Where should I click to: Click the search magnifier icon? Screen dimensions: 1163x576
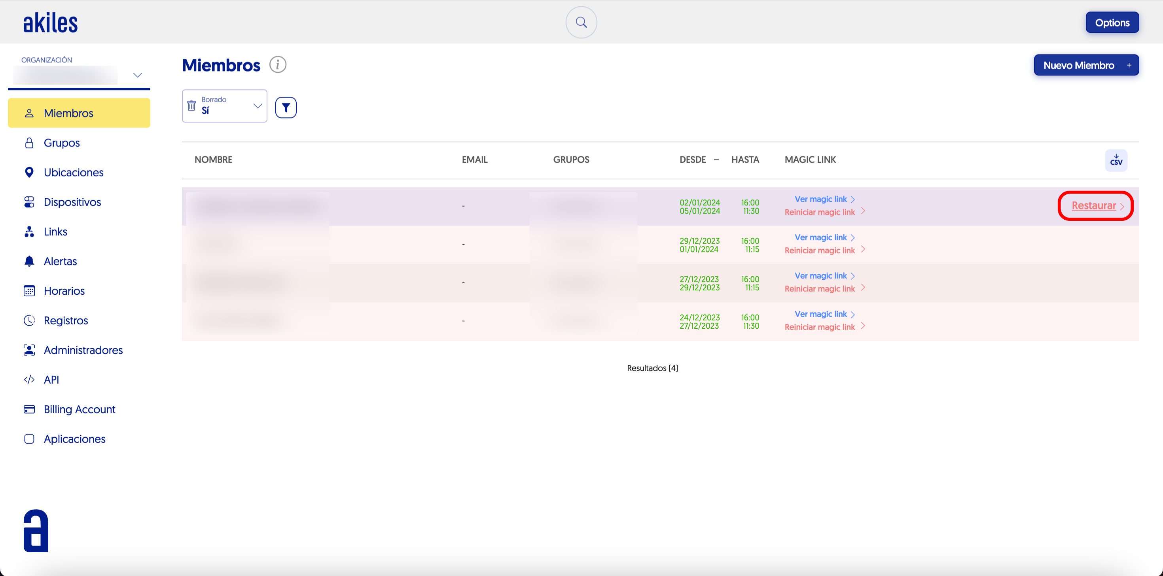coord(581,22)
